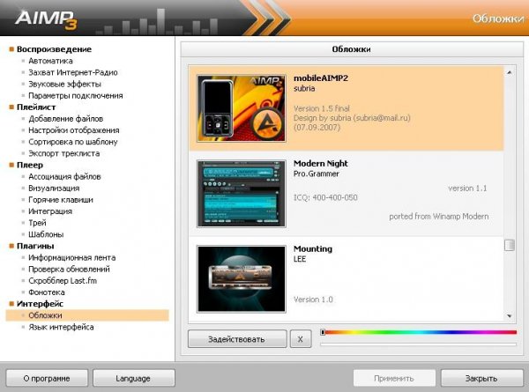Open Информационная лента plugin settings

72,257
